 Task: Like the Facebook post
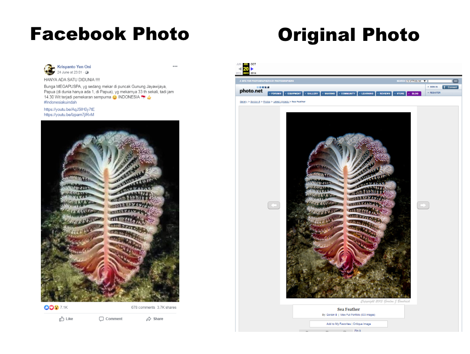[x=66, y=319]
